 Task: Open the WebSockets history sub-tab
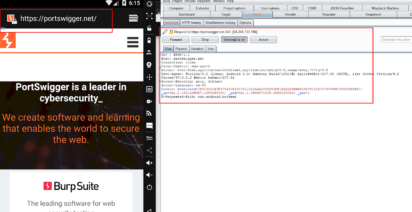220,23
